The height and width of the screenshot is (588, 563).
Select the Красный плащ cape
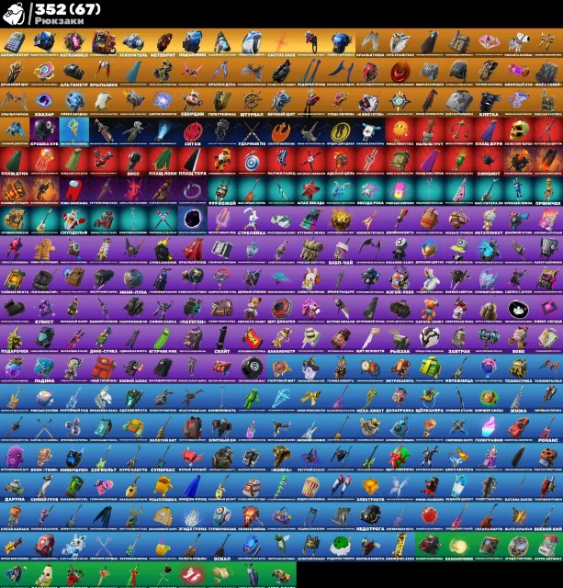pyautogui.click(x=192, y=250)
